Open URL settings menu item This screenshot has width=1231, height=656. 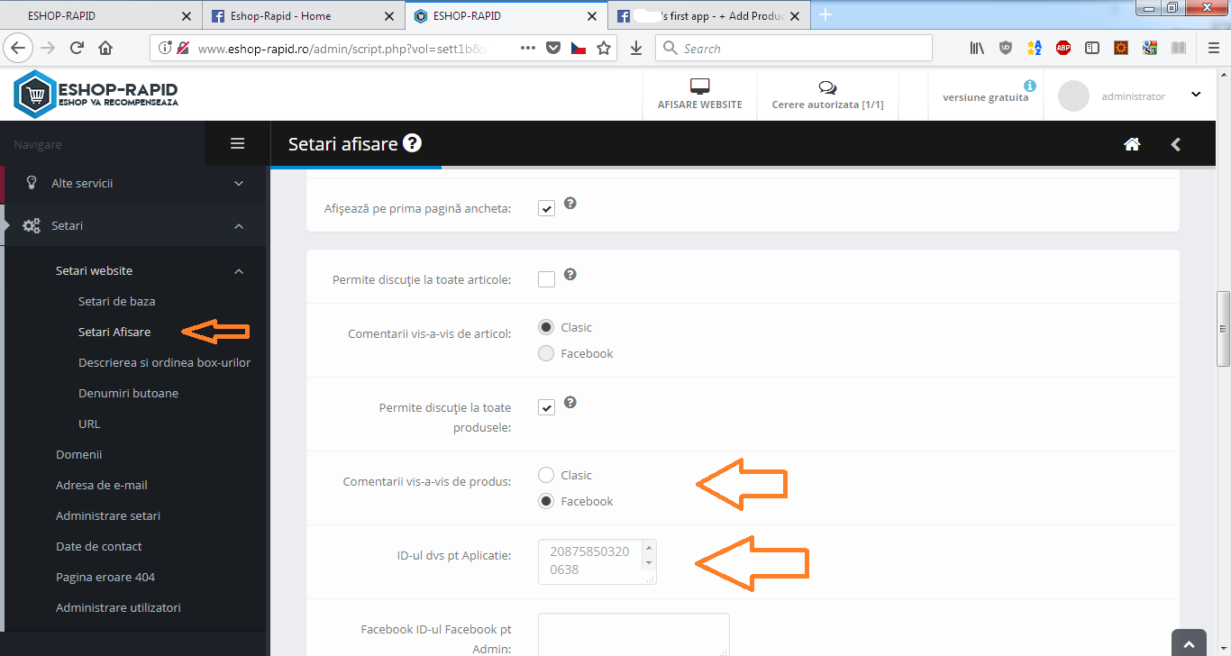click(x=89, y=424)
